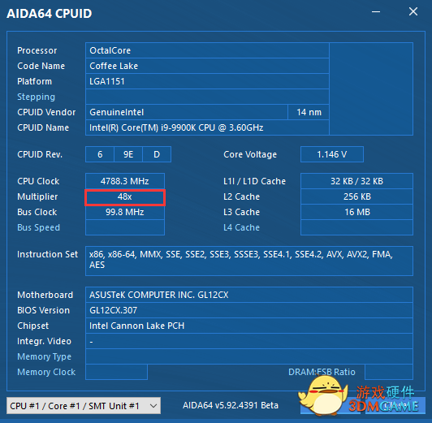Click the 99.8 MHz Bus Clock value
The image size is (432, 423).
[125, 212]
